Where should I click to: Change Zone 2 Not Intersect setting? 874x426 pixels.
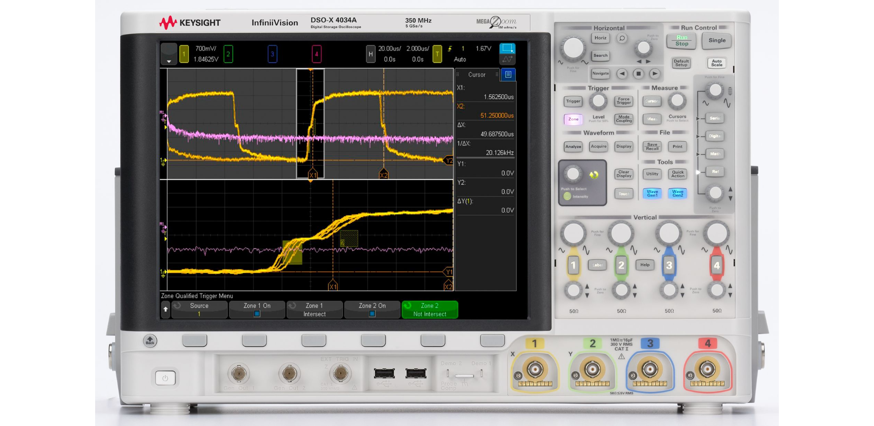coord(430,310)
